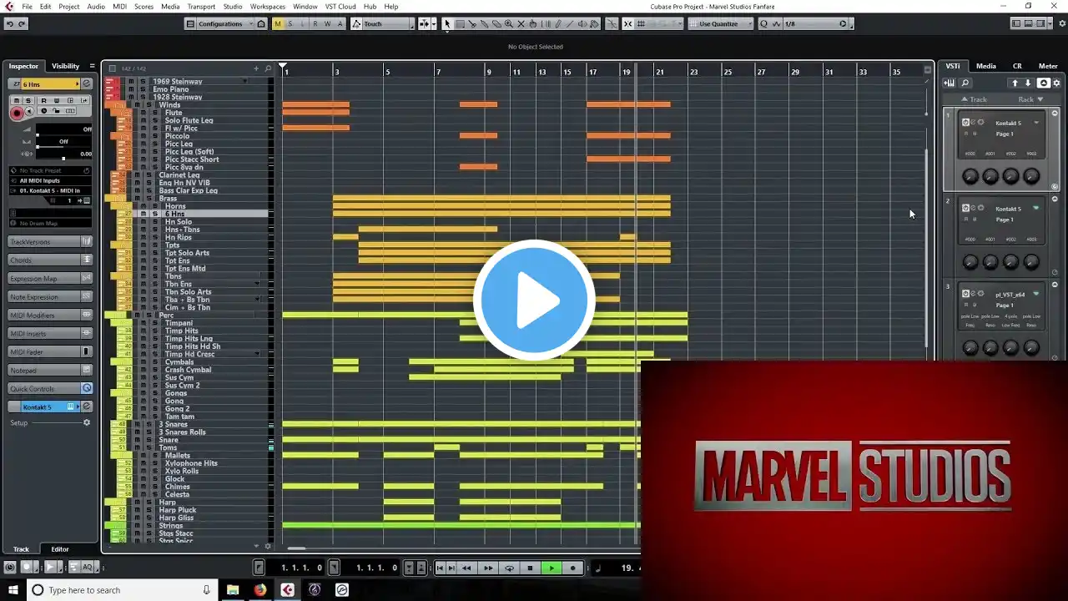Open the Transport menu
Image resolution: width=1068 pixels, height=601 pixels.
201,6
